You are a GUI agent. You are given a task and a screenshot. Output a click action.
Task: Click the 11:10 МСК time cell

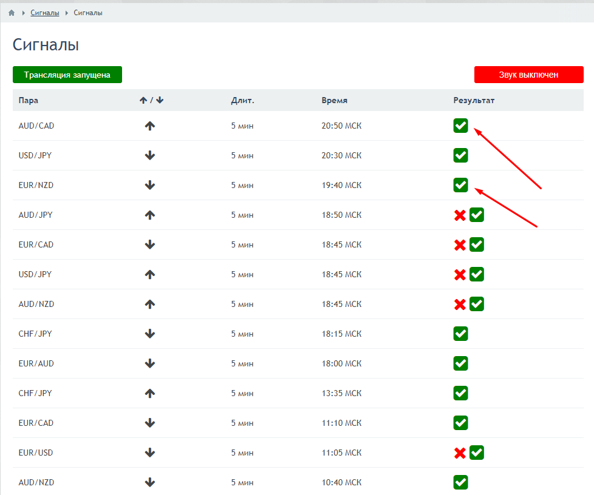pyautogui.click(x=341, y=423)
